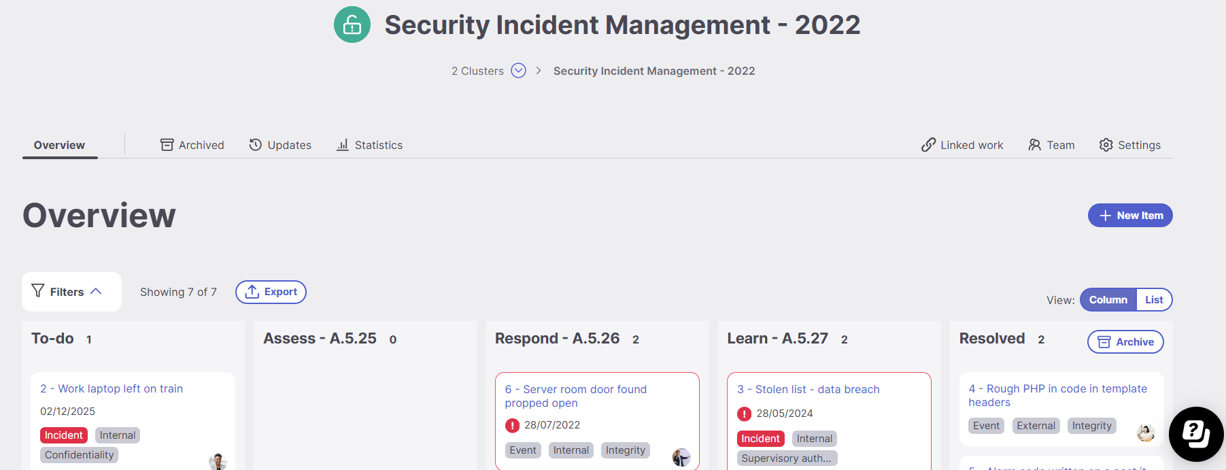Click the assignee avatar on Server room door card
This screenshot has height=470, width=1226.
(681, 458)
